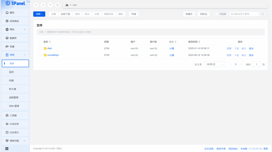Screen dimensions: 272x152
Task: Collapse the sidebar using bottom menu icon
Action: pyautogui.click(x=7, y=149)
